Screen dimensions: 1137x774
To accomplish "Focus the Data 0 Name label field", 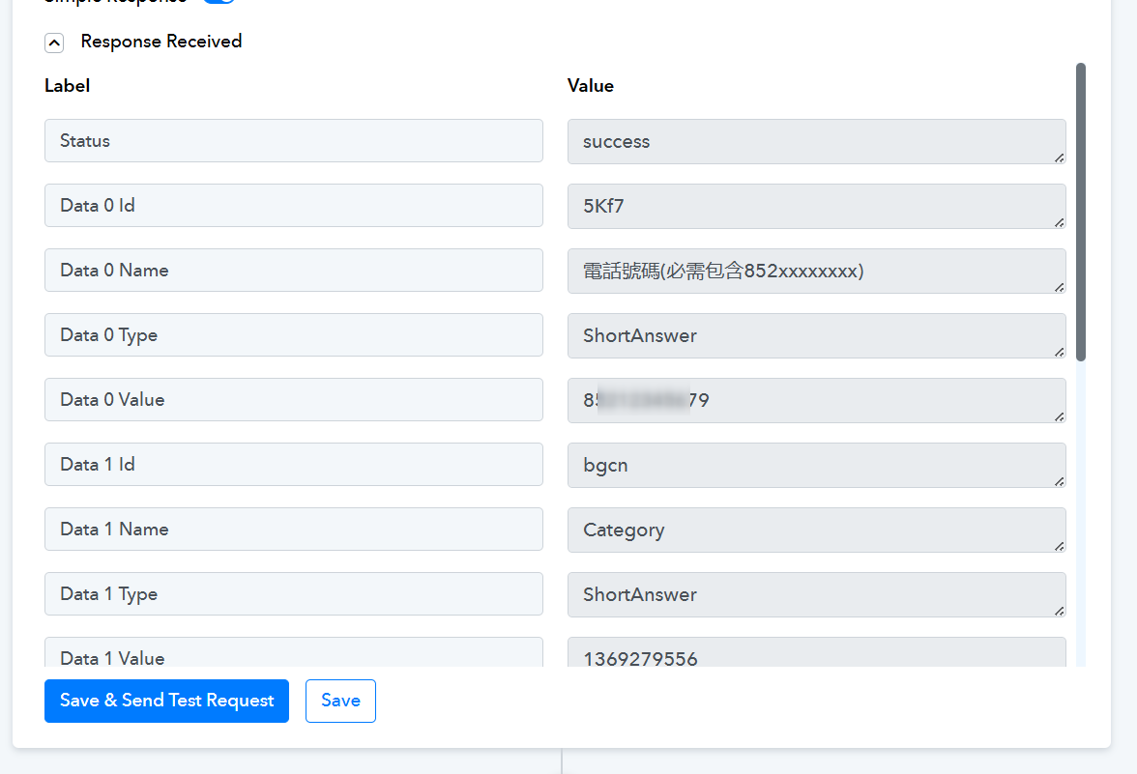I will (293, 271).
